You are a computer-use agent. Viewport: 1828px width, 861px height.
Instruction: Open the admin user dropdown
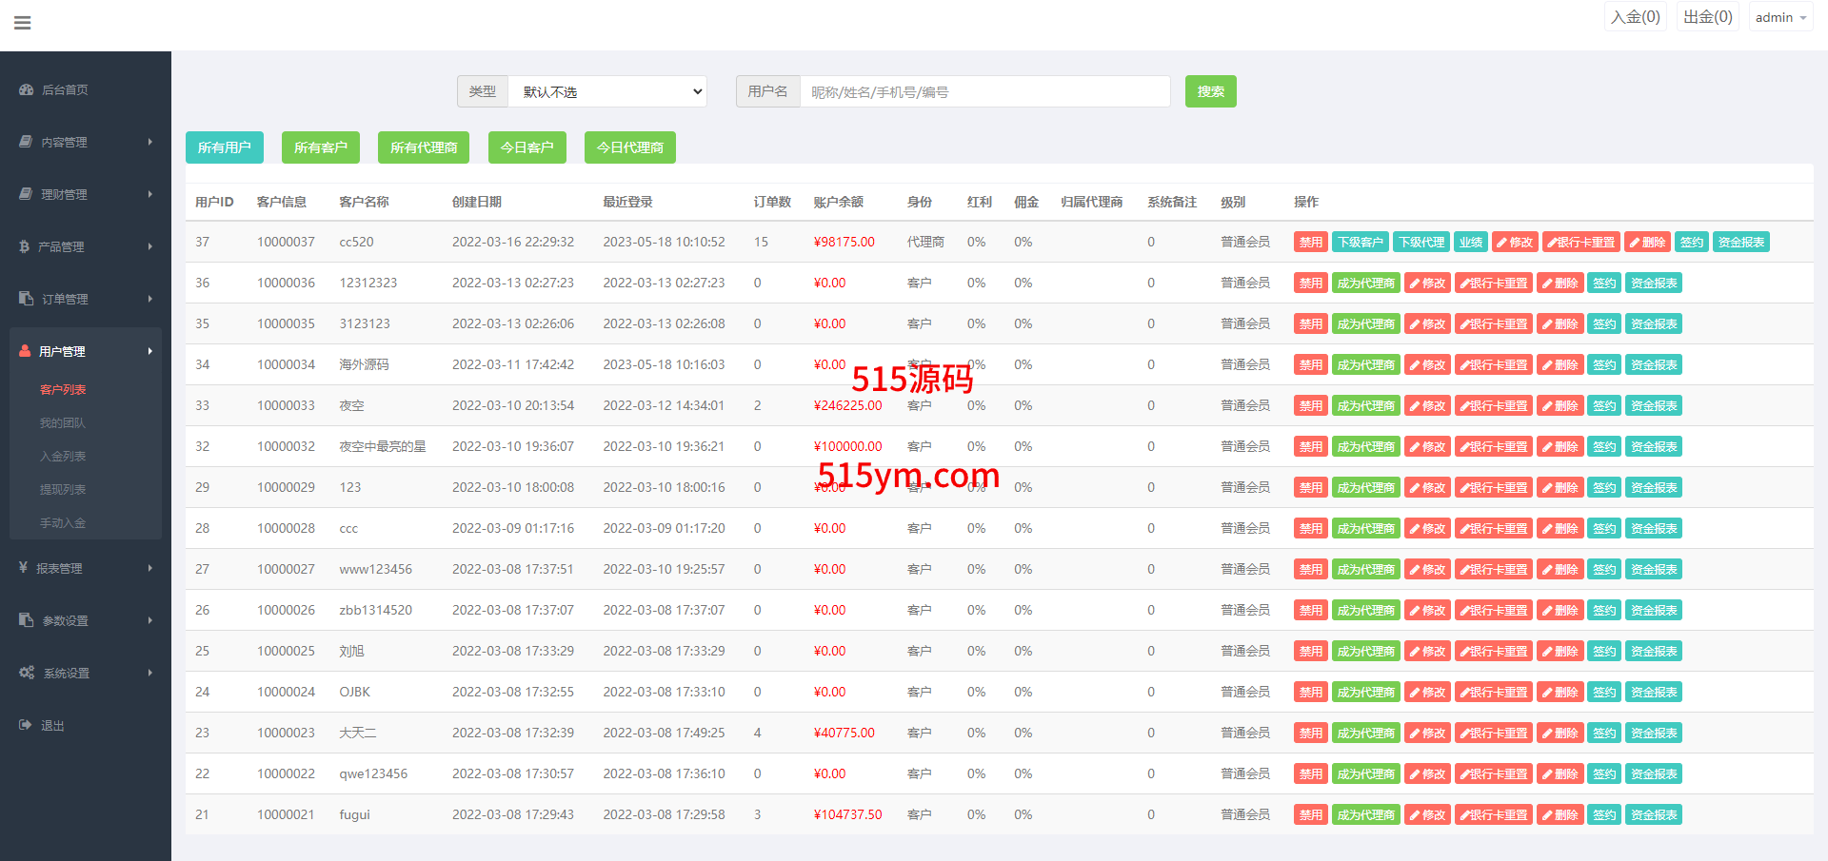1780,17
